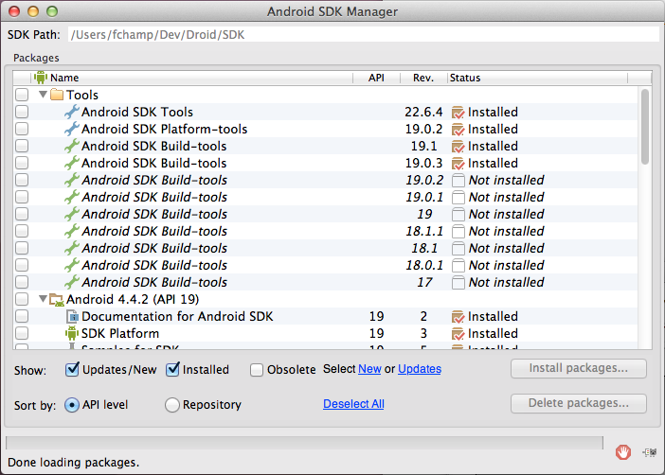Click wrench icon of Build-tools rev 19.0.2
Screen dimensions: 665x475
(72, 180)
